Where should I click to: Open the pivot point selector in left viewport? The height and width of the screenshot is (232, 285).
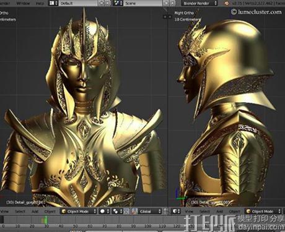tap(117, 212)
